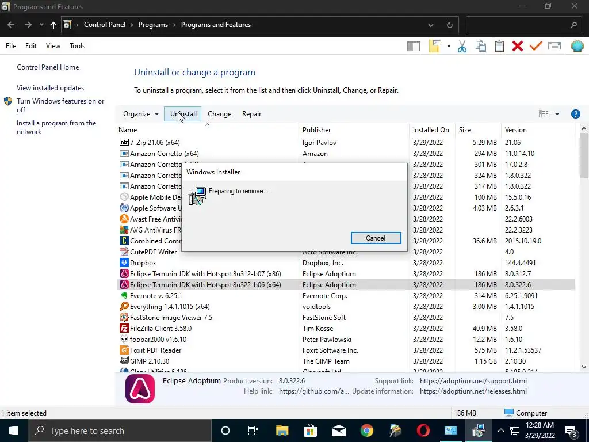Viewport: 589px width, 442px height.
Task: Open Microsoft Store from the taskbar
Action: (x=310, y=430)
